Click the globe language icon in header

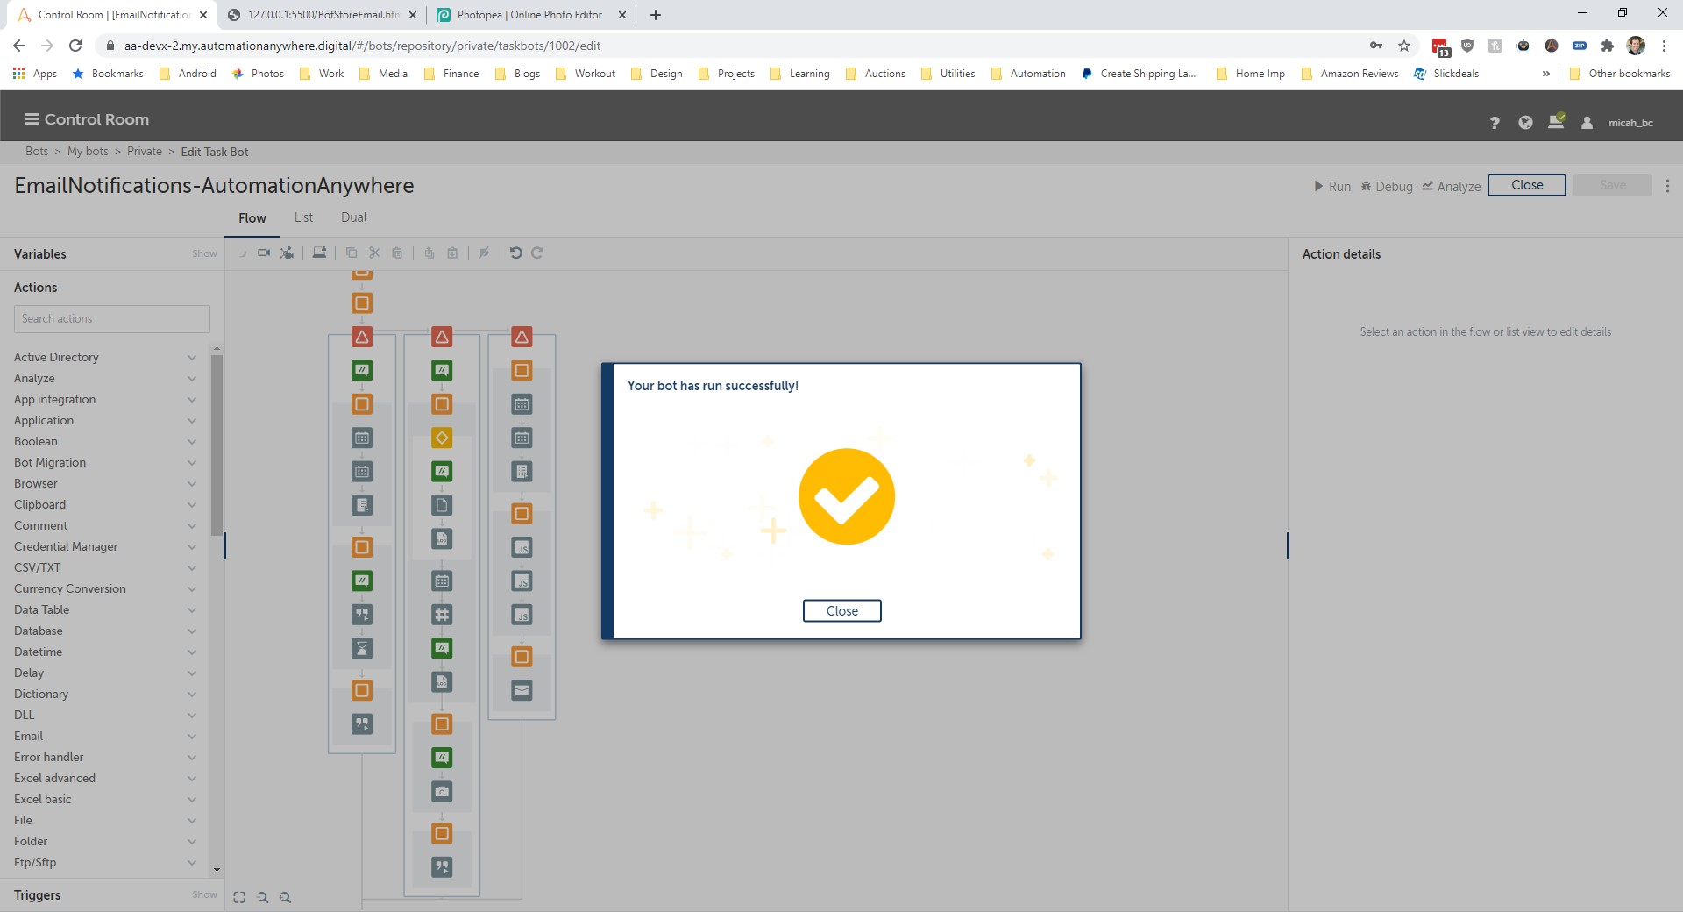(x=1525, y=123)
